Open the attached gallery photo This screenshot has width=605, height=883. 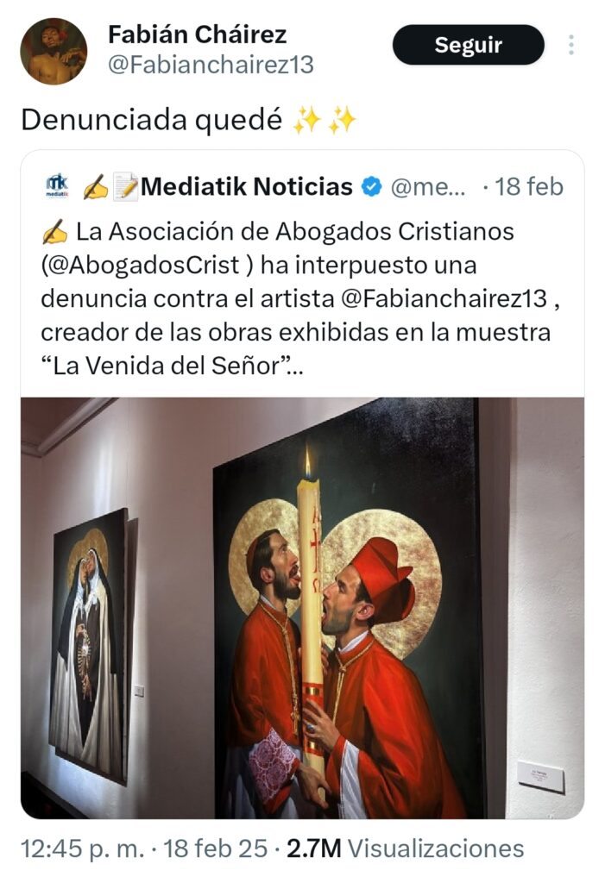click(302, 608)
